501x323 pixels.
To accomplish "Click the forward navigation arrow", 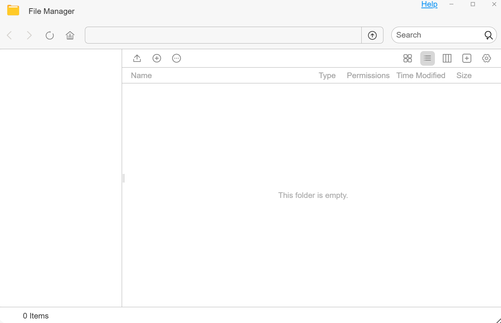I will 29,35.
